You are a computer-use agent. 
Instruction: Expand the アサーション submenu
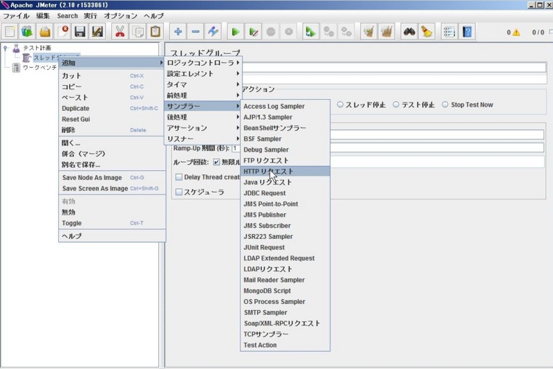point(203,128)
